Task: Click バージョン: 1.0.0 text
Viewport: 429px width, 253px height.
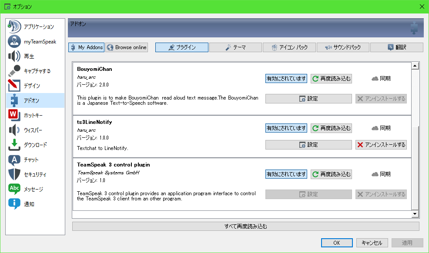Action: click(x=93, y=138)
